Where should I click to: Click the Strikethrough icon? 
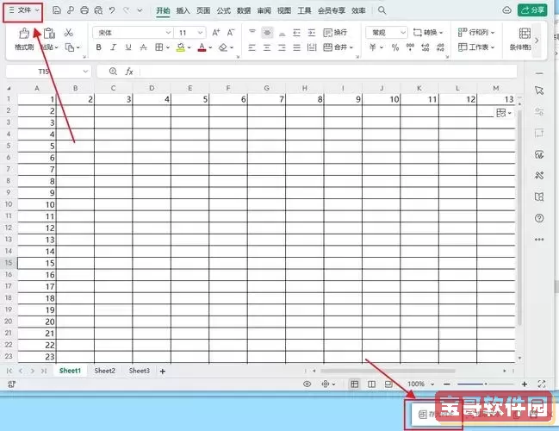pos(143,47)
